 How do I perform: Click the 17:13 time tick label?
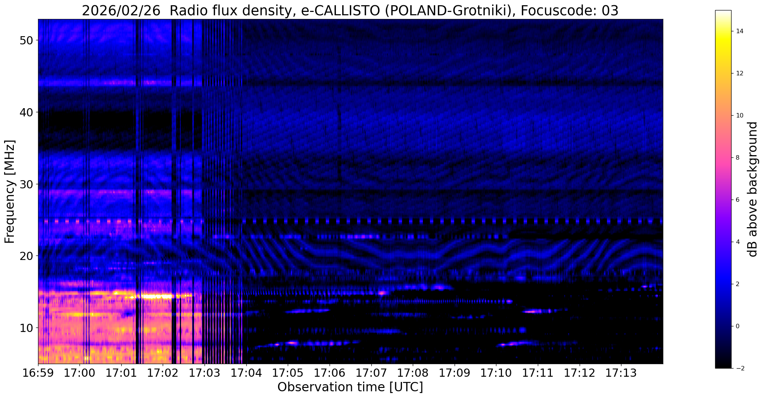(x=621, y=373)
